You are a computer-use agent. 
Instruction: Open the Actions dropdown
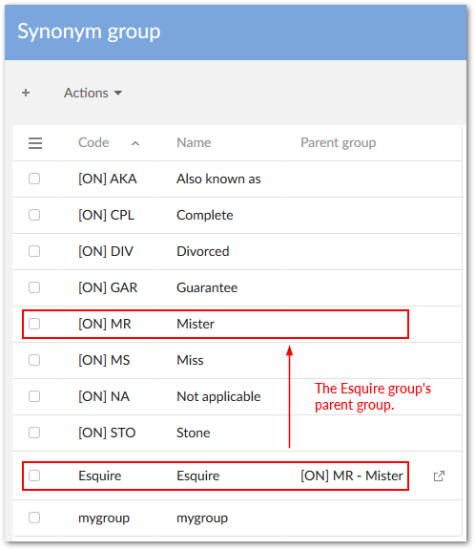pyautogui.click(x=93, y=93)
